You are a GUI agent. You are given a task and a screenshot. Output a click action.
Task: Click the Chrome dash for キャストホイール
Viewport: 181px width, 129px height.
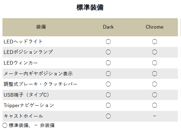154,116
